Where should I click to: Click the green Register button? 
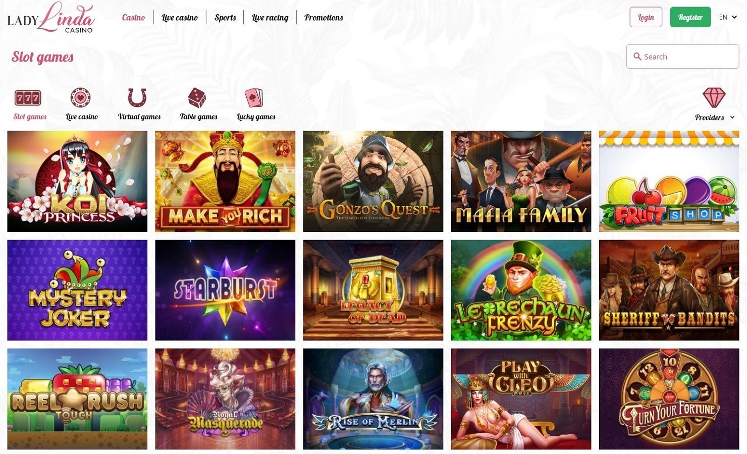[690, 17]
